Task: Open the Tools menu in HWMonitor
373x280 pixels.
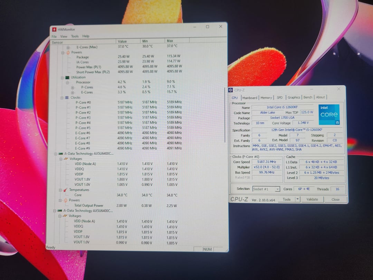Action: coord(75,36)
